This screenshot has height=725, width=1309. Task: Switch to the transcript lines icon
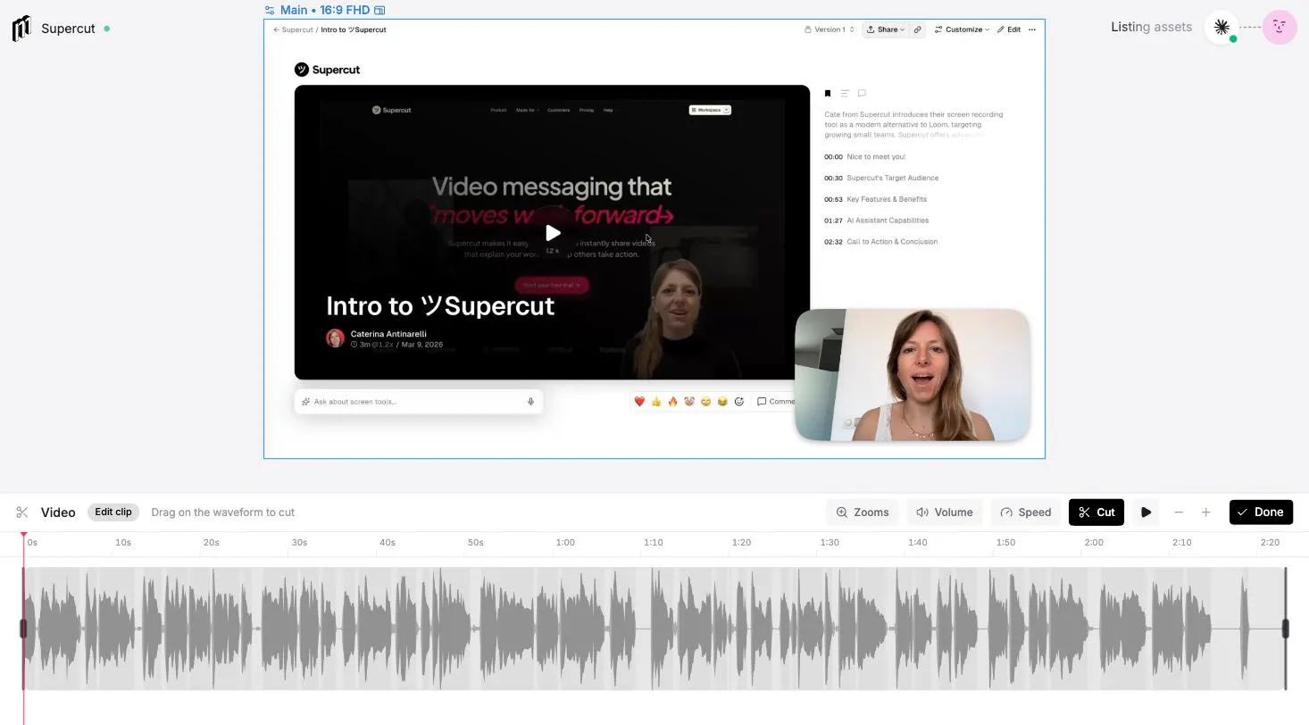(845, 93)
